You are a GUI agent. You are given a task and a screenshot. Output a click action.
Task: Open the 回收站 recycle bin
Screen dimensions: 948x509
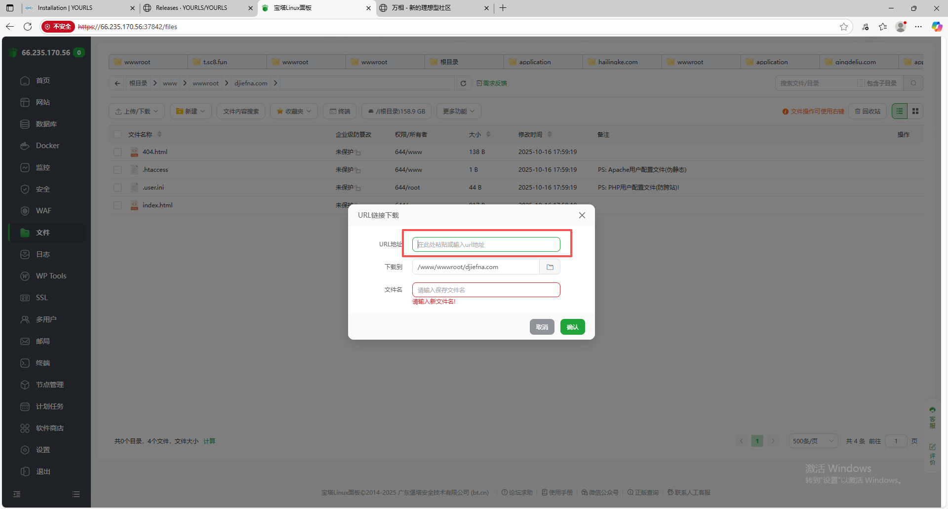(x=868, y=112)
